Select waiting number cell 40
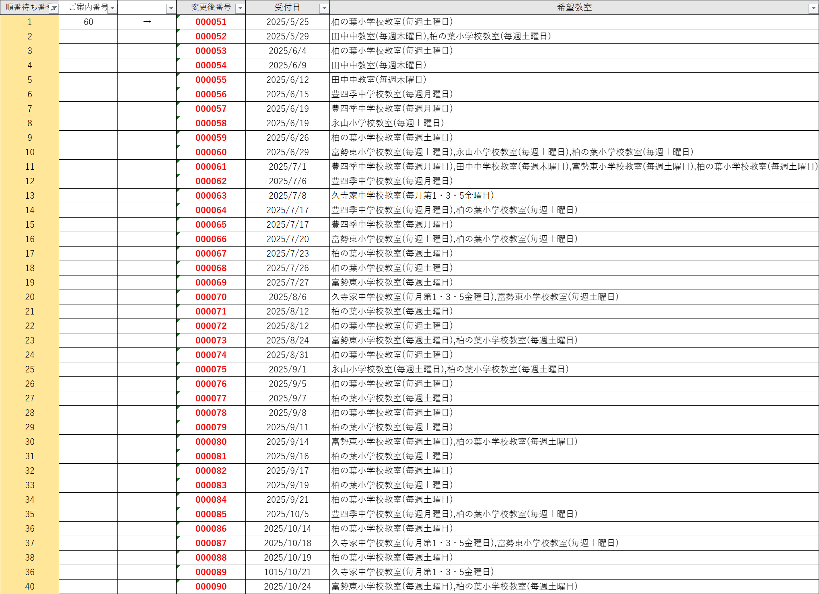 click(30, 587)
